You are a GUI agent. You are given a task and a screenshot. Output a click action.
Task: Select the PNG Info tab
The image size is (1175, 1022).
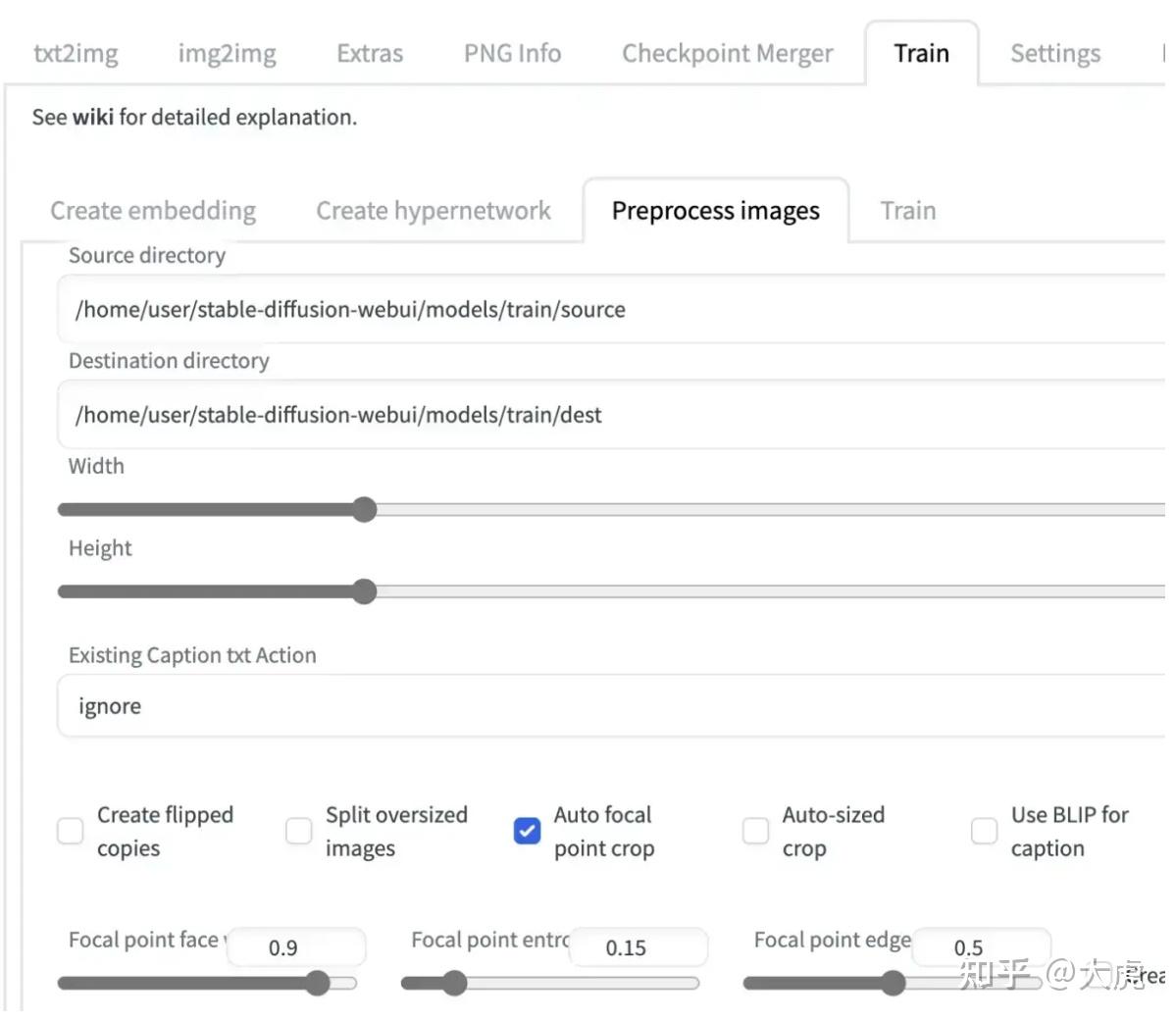[x=512, y=53]
